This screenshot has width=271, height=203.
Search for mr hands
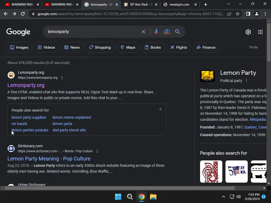pyautogui.click(x=19, y=124)
